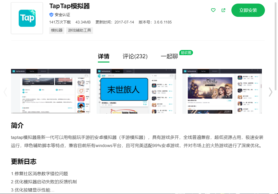Open the third OWL game screenshot
This screenshot has width=278, height=194.
[x=222, y=91]
